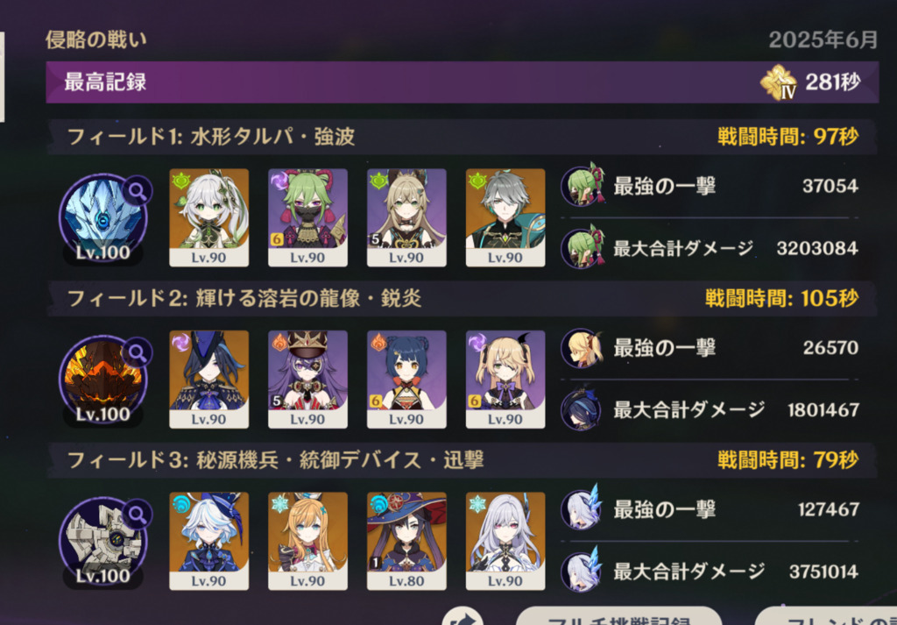Select Furina's portrait in Field 3 team
The height and width of the screenshot is (625, 897).
pyautogui.click(x=208, y=542)
